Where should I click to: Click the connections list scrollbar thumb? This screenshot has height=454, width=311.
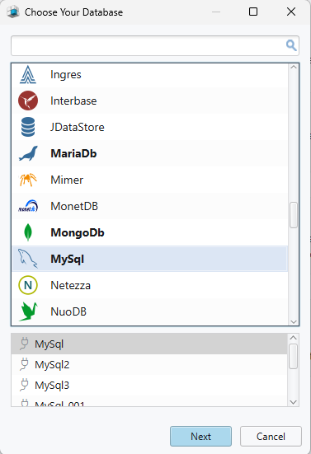coord(294,356)
